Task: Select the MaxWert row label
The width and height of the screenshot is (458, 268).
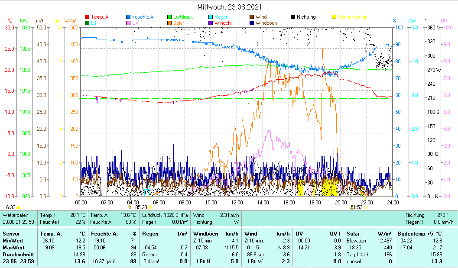Action: [x=13, y=247]
